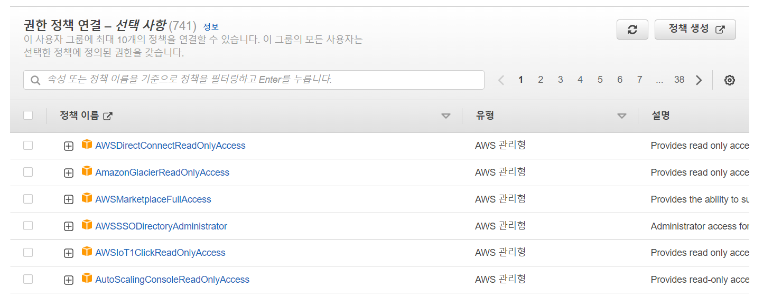Screen dimensions: 763x297
Task: Go to page 4 of policies
Action: click(x=580, y=80)
